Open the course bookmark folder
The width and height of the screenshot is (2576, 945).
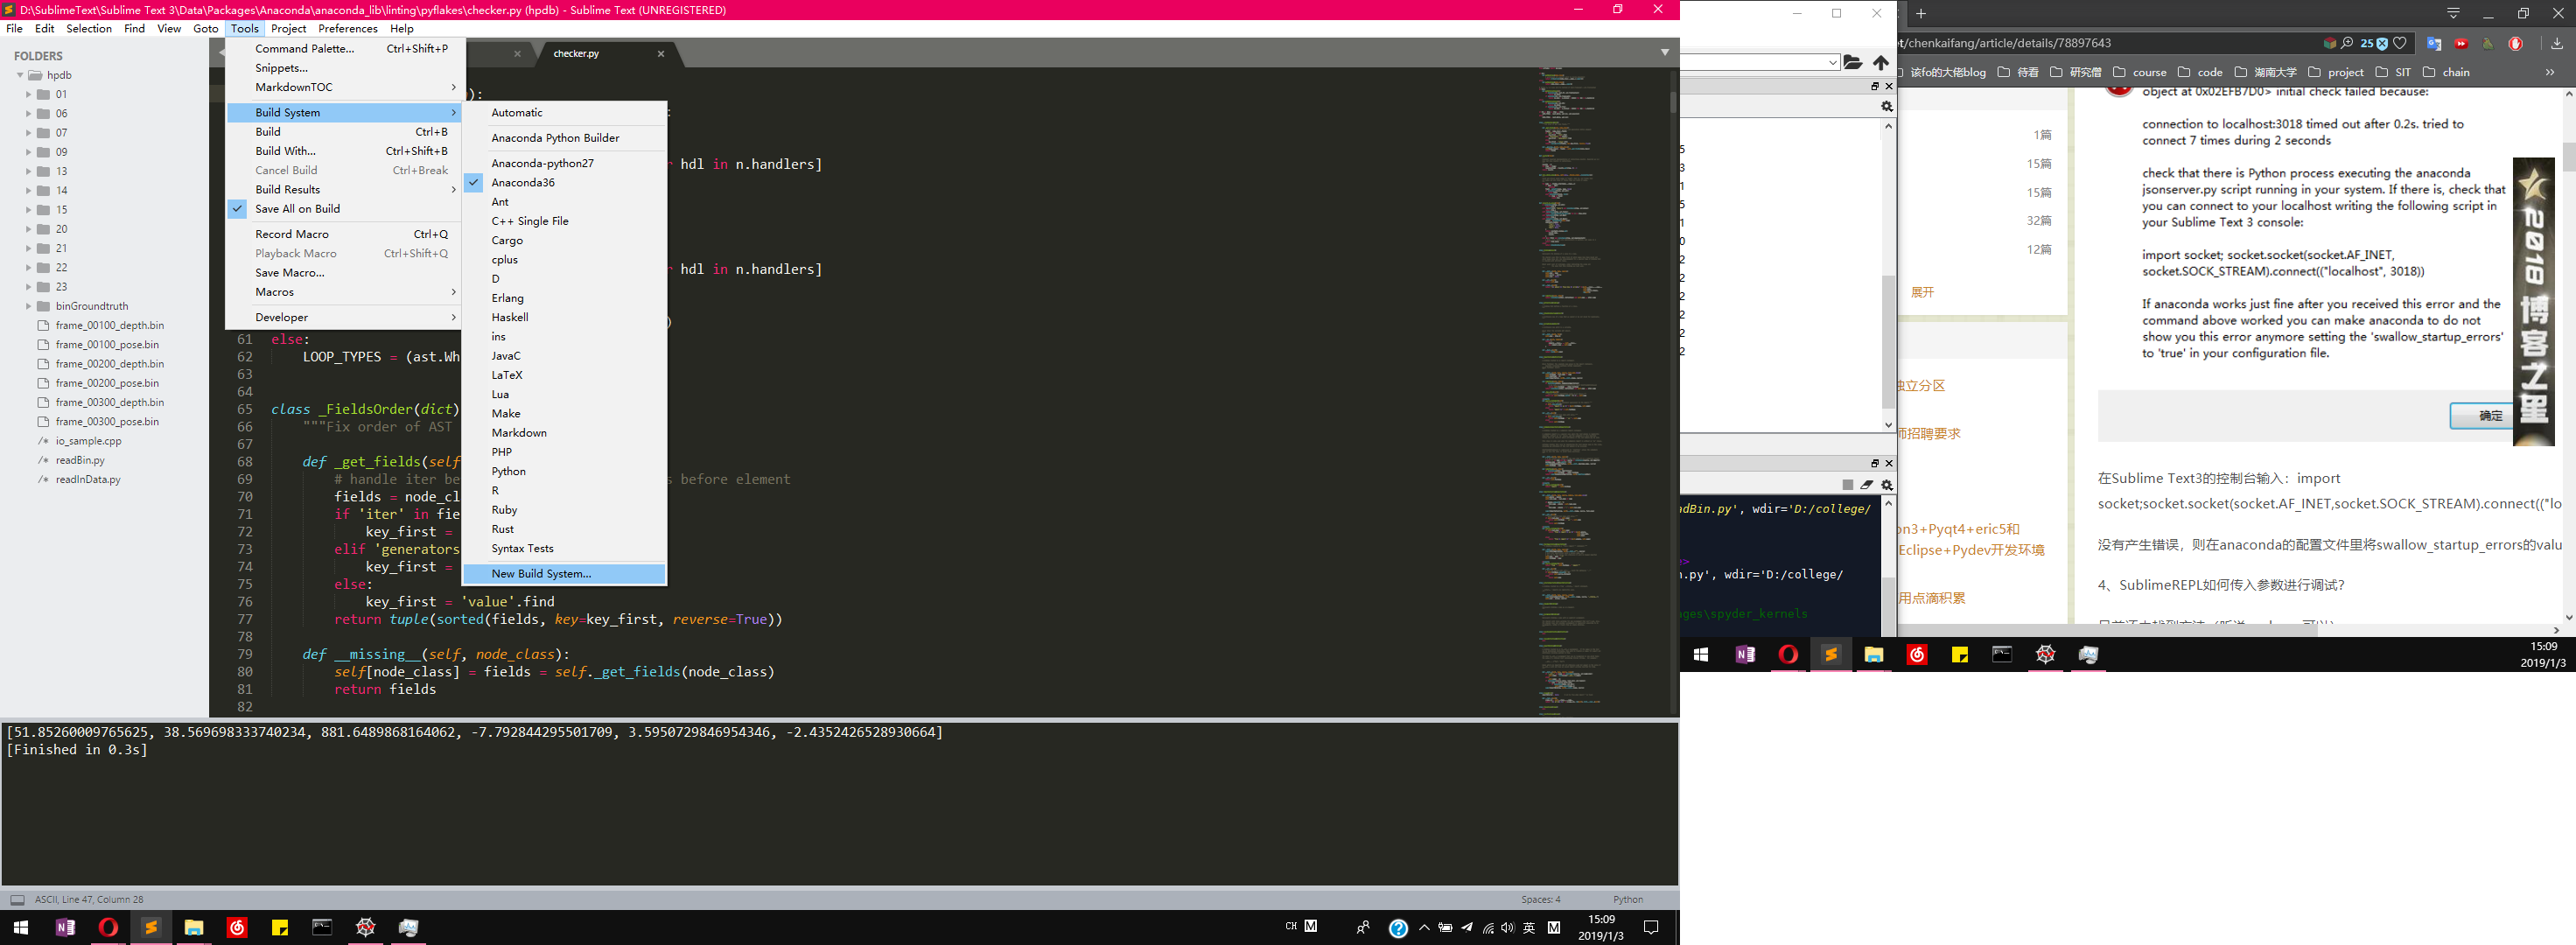coord(2139,72)
